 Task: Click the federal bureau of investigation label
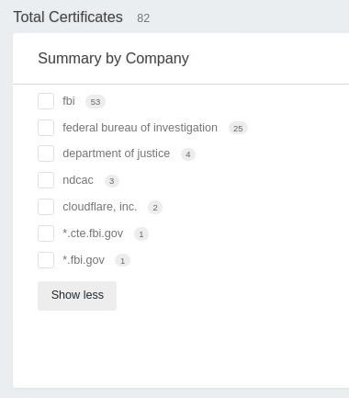pos(140,128)
